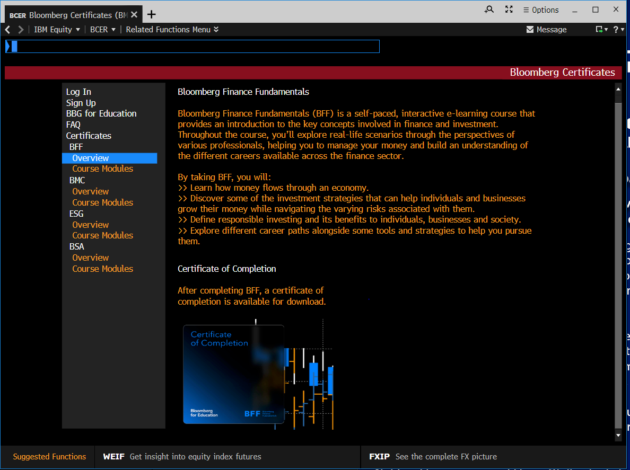The width and height of the screenshot is (630, 470).
Task: Select the BMC section heading
Action: click(x=77, y=180)
